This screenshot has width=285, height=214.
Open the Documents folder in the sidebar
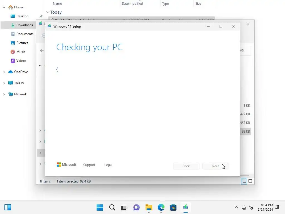[x=22, y=34]
